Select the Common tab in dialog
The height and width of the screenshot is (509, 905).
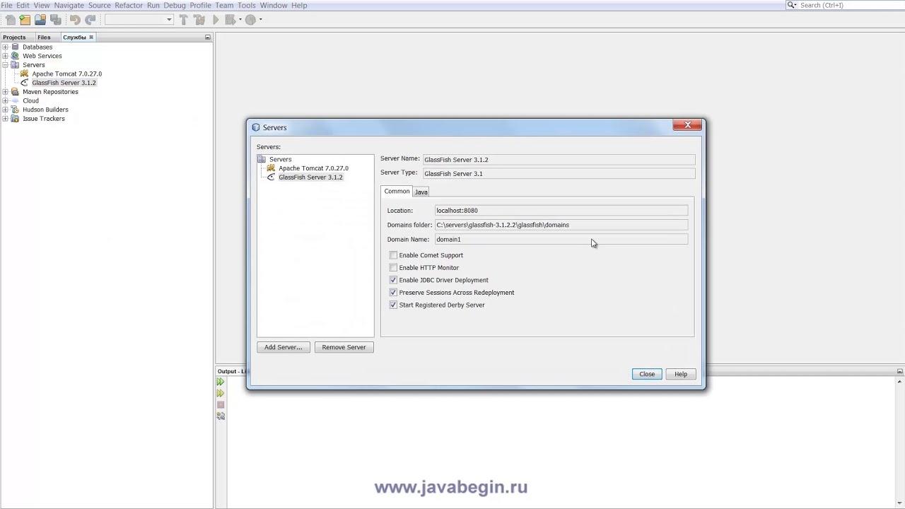click(397, 192)
